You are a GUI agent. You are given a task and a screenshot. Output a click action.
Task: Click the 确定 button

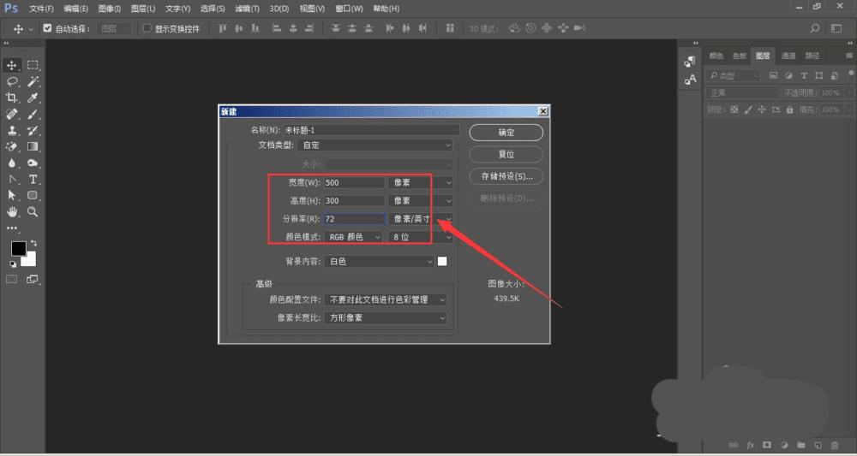point(506,132)
